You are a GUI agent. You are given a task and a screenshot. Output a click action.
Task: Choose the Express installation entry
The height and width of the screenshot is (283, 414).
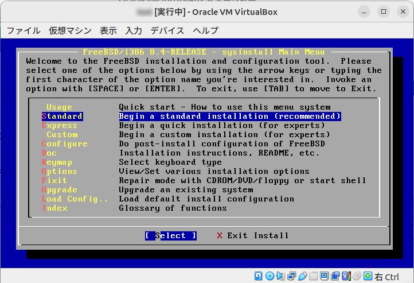(x=60, y=126)
